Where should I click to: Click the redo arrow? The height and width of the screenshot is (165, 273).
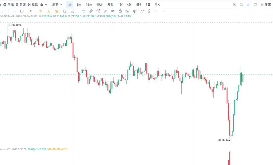click(164, 11)
